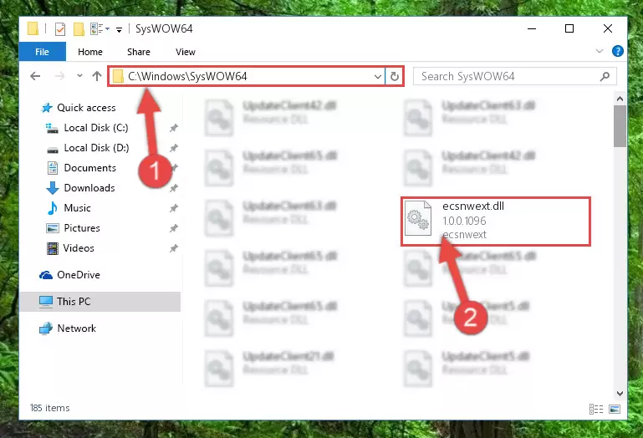Click pin icon next to Local Disk (D:)
The width and height of the screenshot is (643, 438).
pos(174,148)
